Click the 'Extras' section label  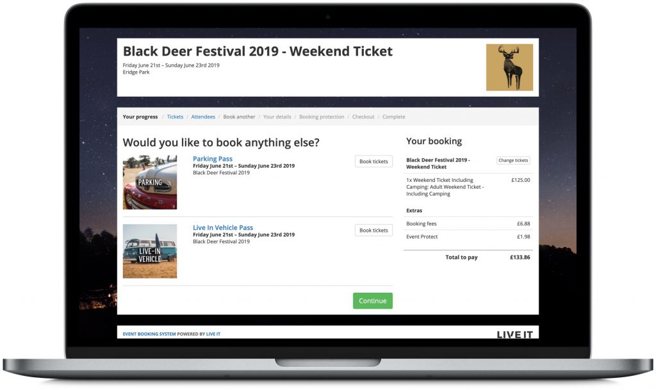tap(414, 211)
